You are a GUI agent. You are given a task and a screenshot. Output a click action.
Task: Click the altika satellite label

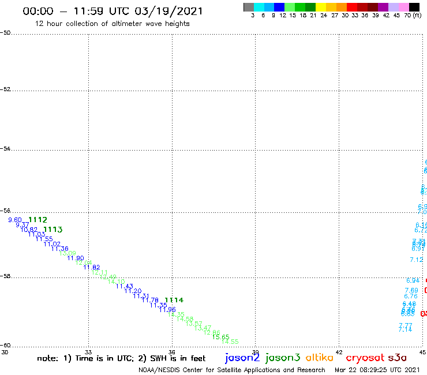point(320,358)
